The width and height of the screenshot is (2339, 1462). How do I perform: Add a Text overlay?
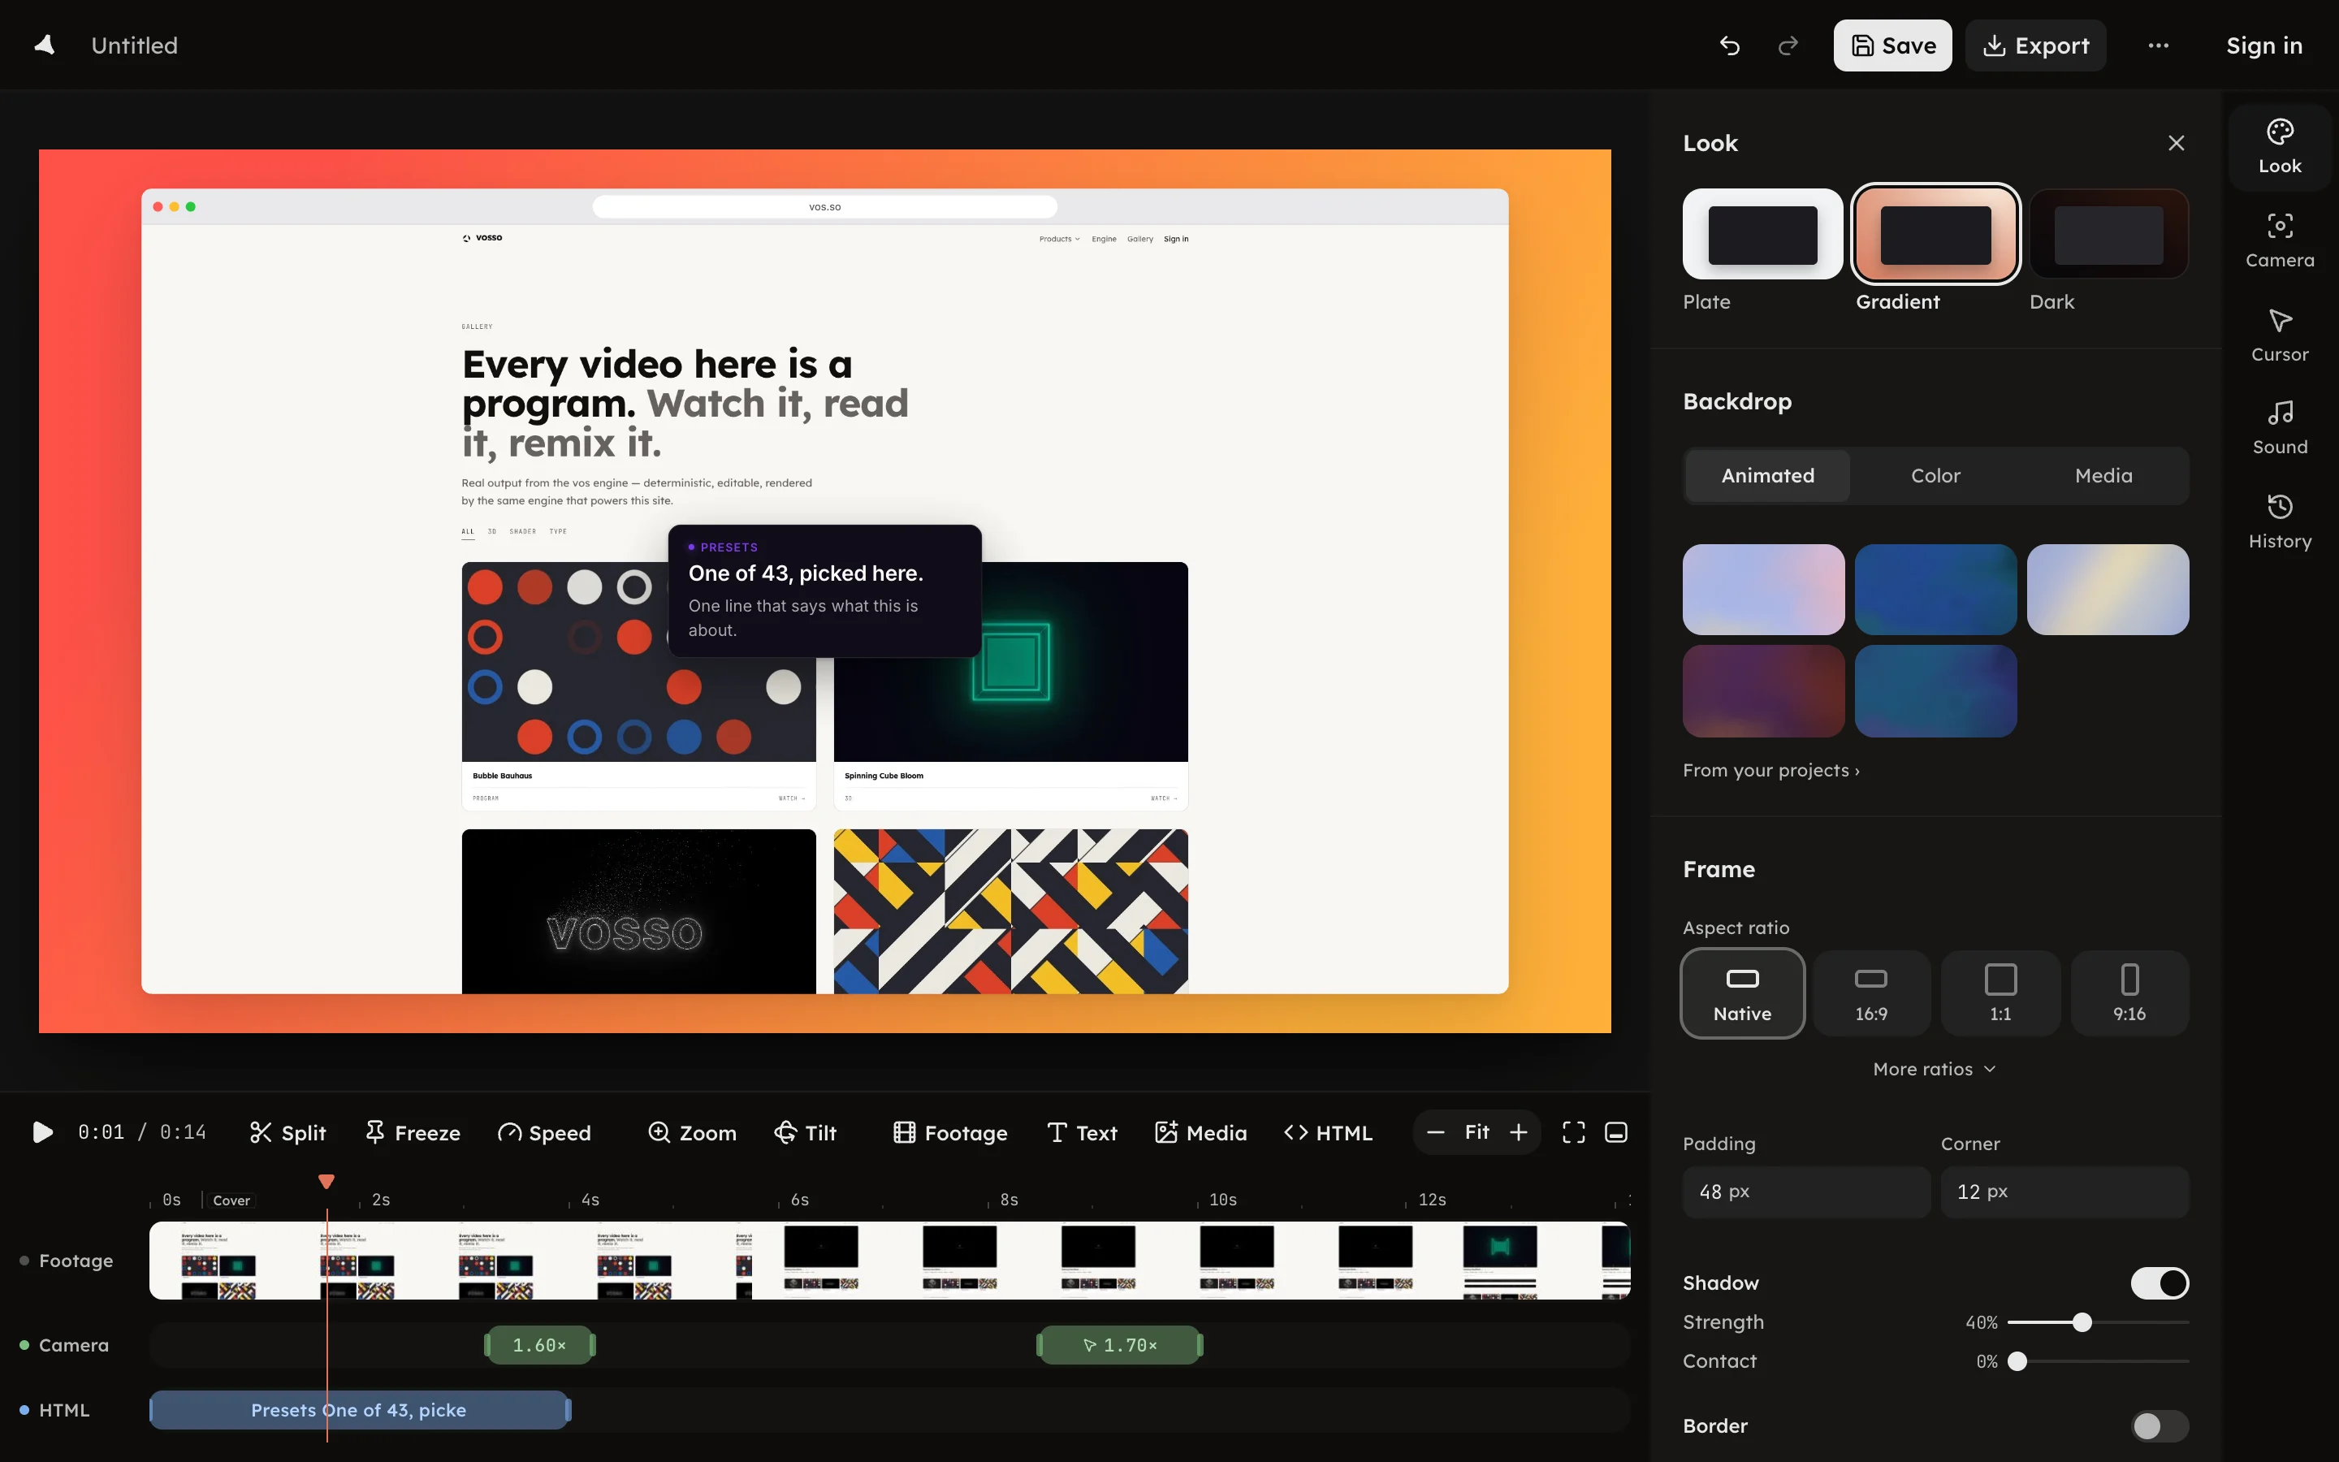click(x=1082, y=1132)
